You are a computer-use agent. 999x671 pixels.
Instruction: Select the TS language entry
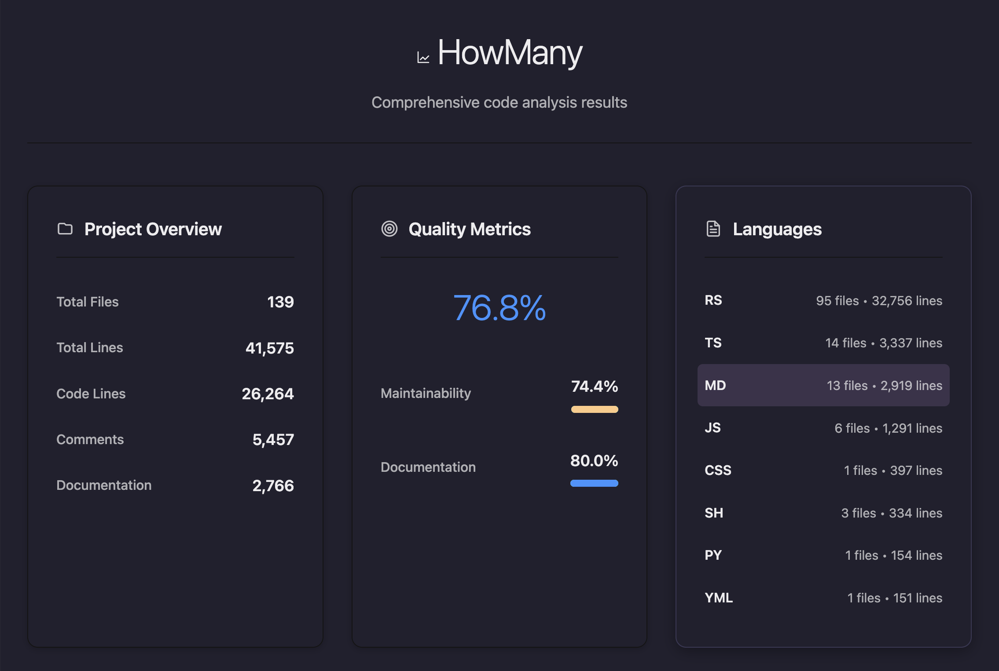[823, 343]
